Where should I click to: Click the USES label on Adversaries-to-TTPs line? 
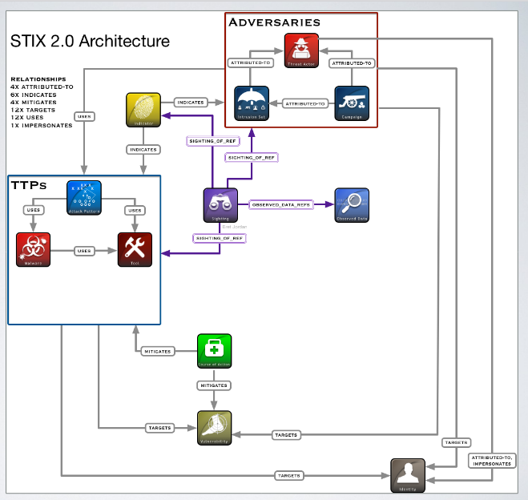(84, 116)
